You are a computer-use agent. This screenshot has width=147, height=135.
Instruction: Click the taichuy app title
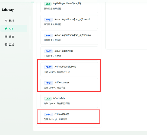(8, 9)
